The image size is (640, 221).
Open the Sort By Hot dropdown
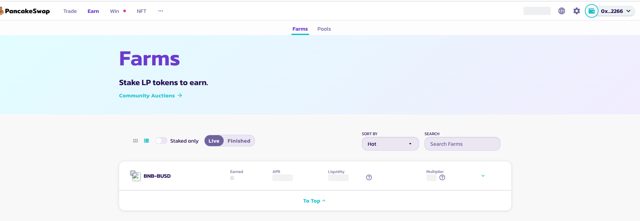tap(390, 144)
